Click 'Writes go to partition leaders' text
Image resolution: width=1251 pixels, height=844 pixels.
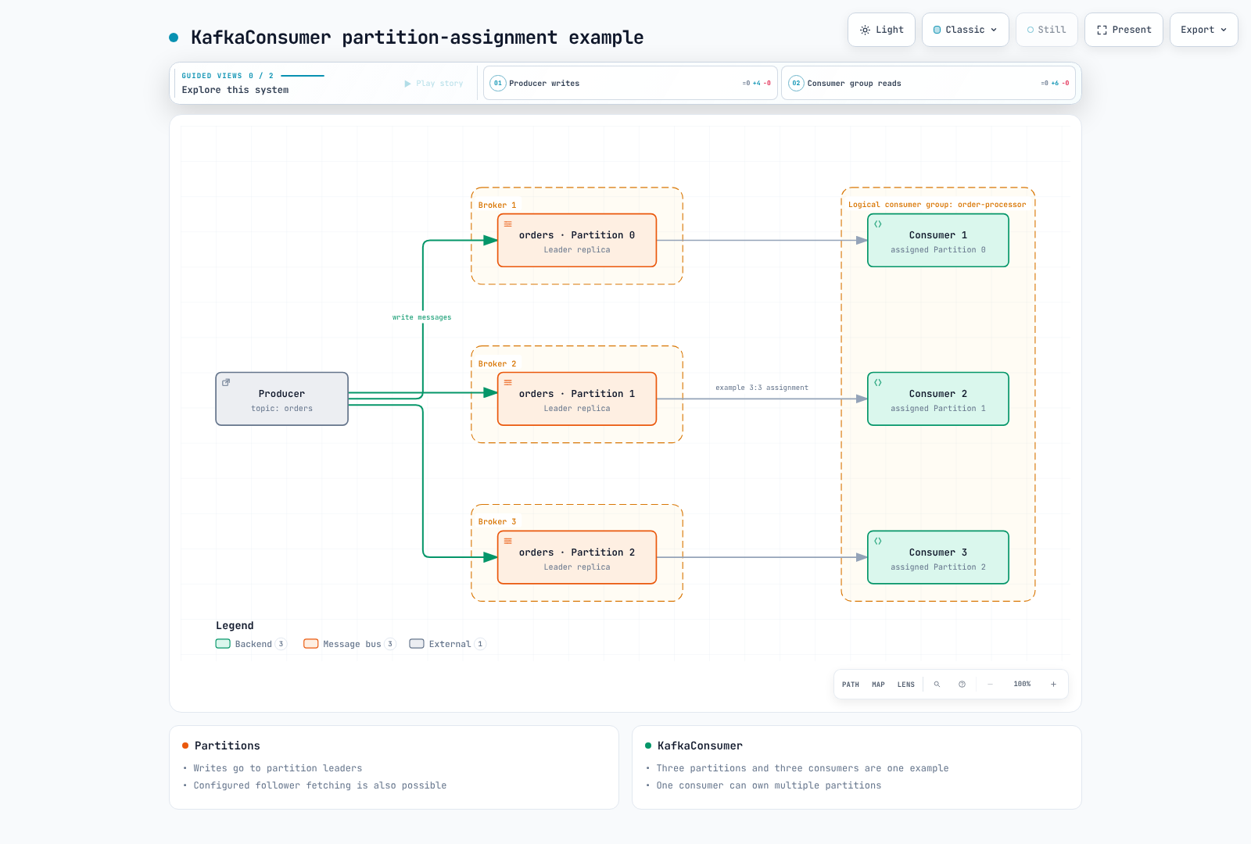(x=278, y=768)
